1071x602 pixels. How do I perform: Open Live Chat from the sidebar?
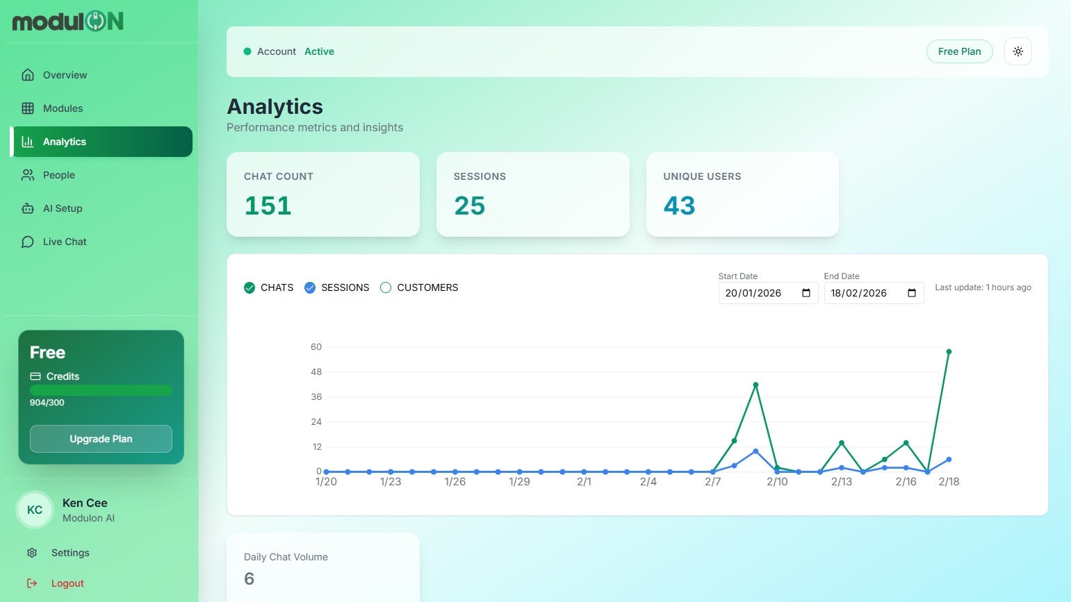click(28, 242)
